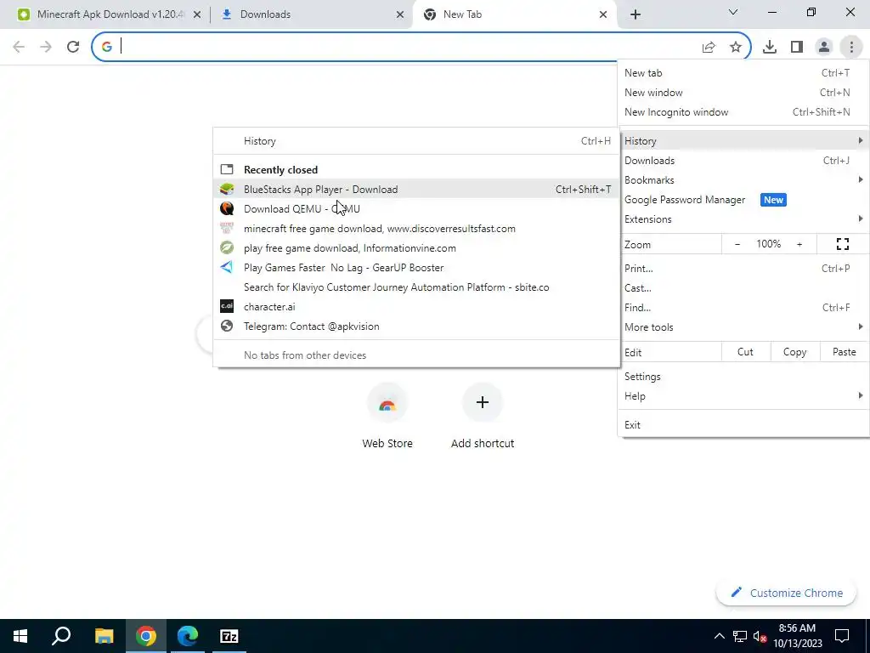Select New Incognito window entry
Screen dimensions: 870x653
click(x=743, y=111)
